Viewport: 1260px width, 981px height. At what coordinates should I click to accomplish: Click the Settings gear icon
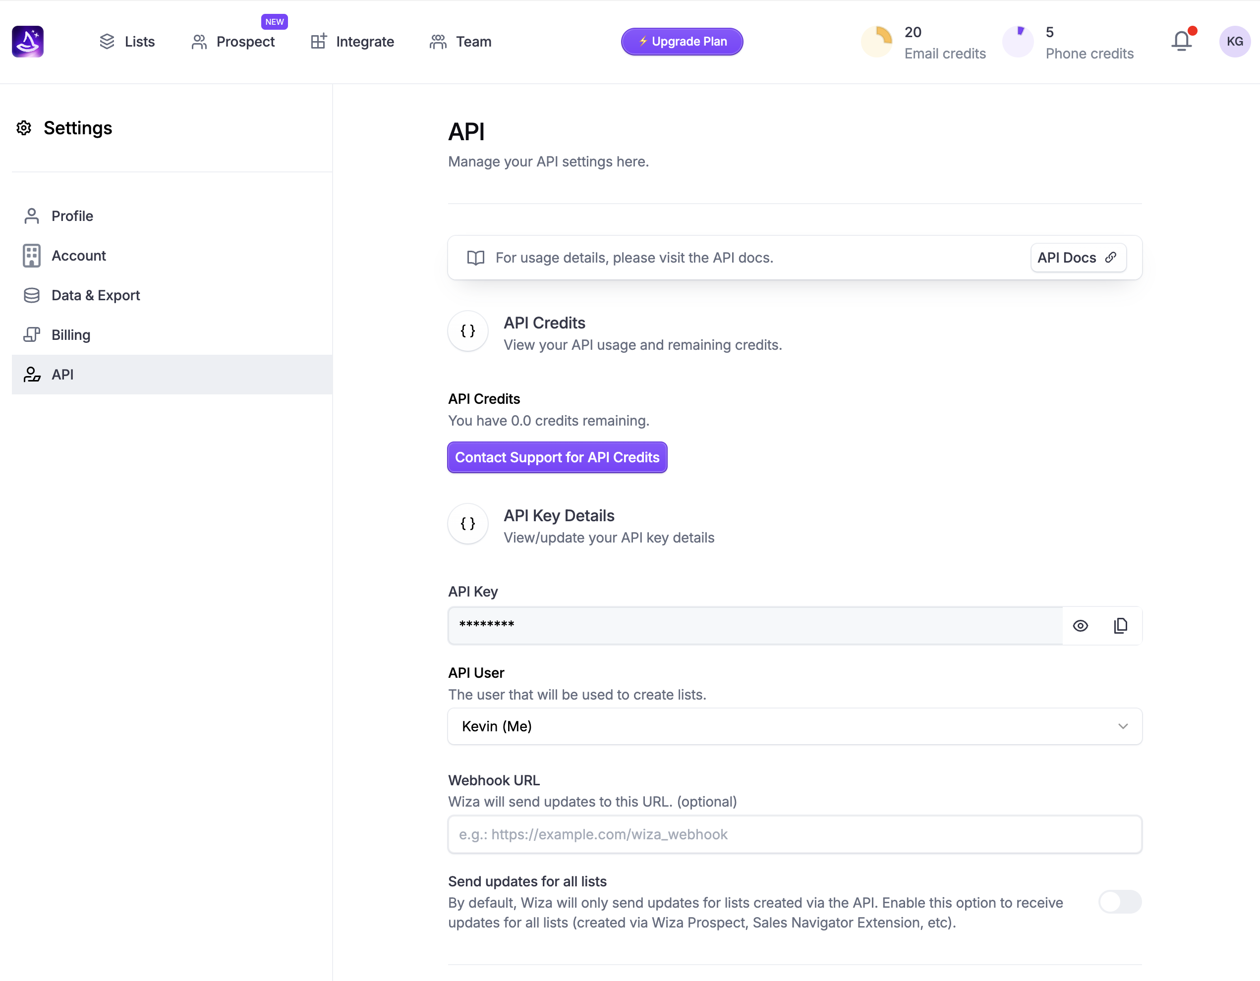[x=24, y=128]
